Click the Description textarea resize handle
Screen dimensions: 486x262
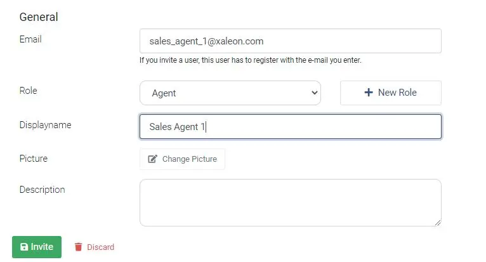point(437,222)
